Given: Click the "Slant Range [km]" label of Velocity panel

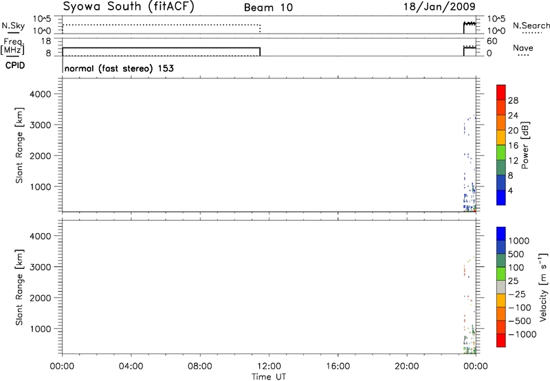Looking at the screenshot, I should tap(19, 287).
